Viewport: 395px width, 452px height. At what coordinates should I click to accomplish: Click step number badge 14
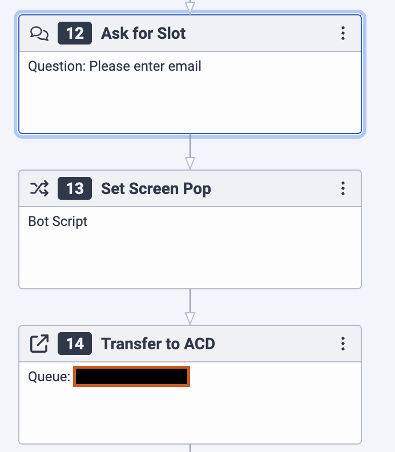pos(75,344)
